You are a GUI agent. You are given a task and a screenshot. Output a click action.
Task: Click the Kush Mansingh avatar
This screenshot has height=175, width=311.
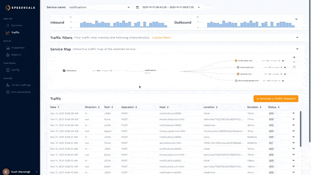point(6,172)
